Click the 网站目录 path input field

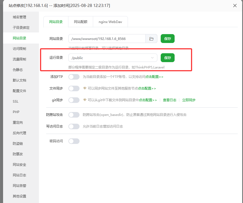[x=107, y=39]
